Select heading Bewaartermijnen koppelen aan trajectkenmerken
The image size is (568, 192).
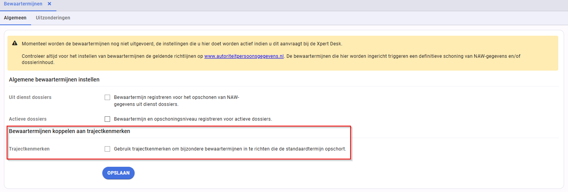coord(69,131)
